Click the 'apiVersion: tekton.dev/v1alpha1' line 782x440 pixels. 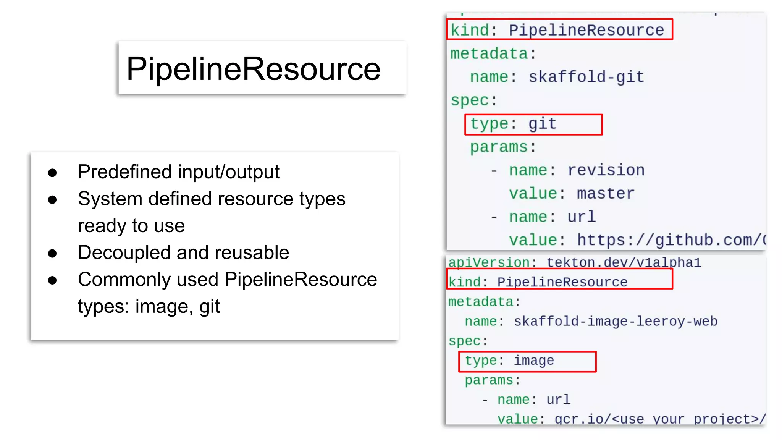pos(575,262)
